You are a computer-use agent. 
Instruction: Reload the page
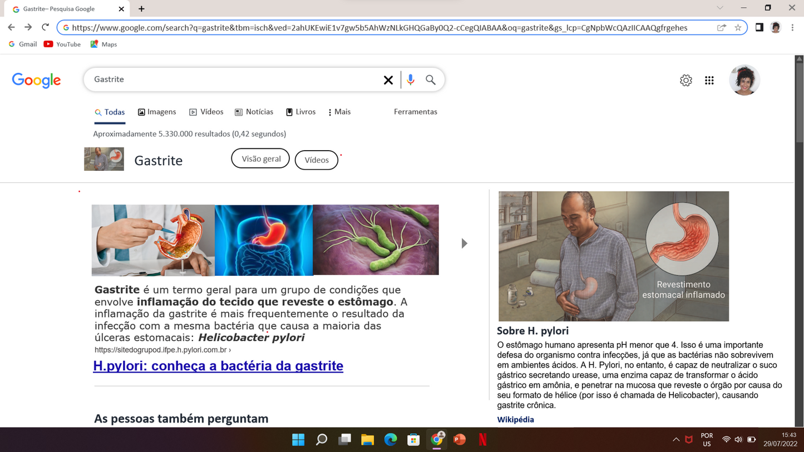[46, 27]
